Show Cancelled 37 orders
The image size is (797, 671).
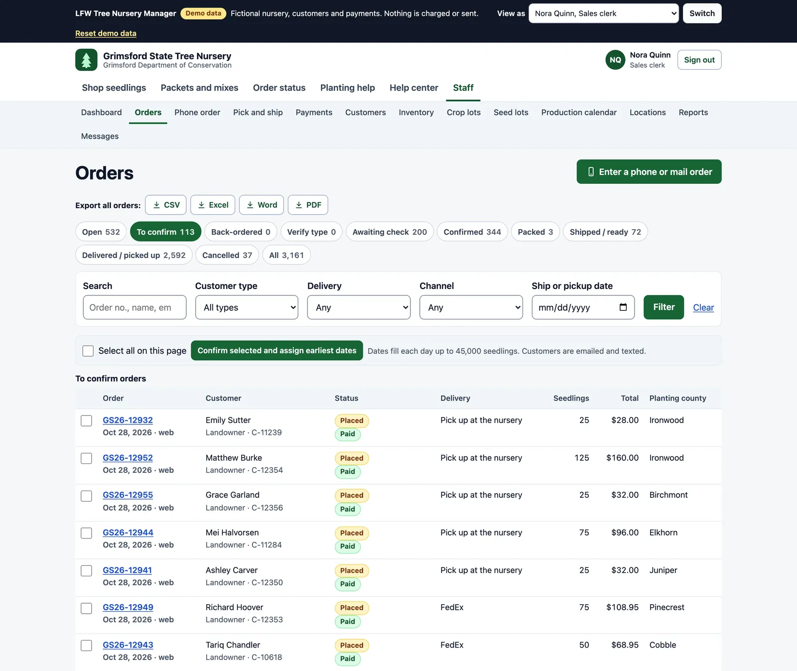click(227, 255)
